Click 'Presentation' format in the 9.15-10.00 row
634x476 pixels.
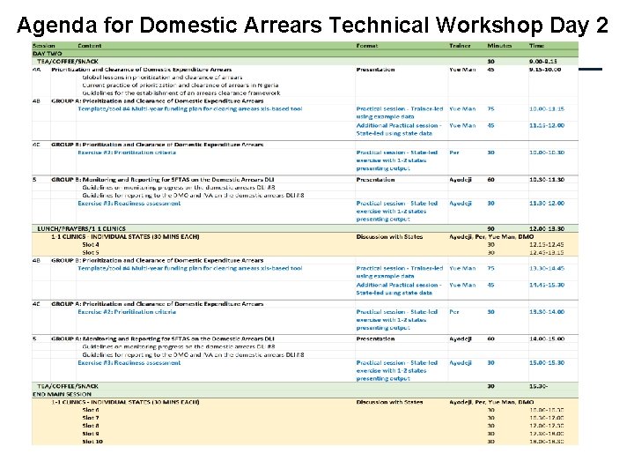(x=375, y=70)
